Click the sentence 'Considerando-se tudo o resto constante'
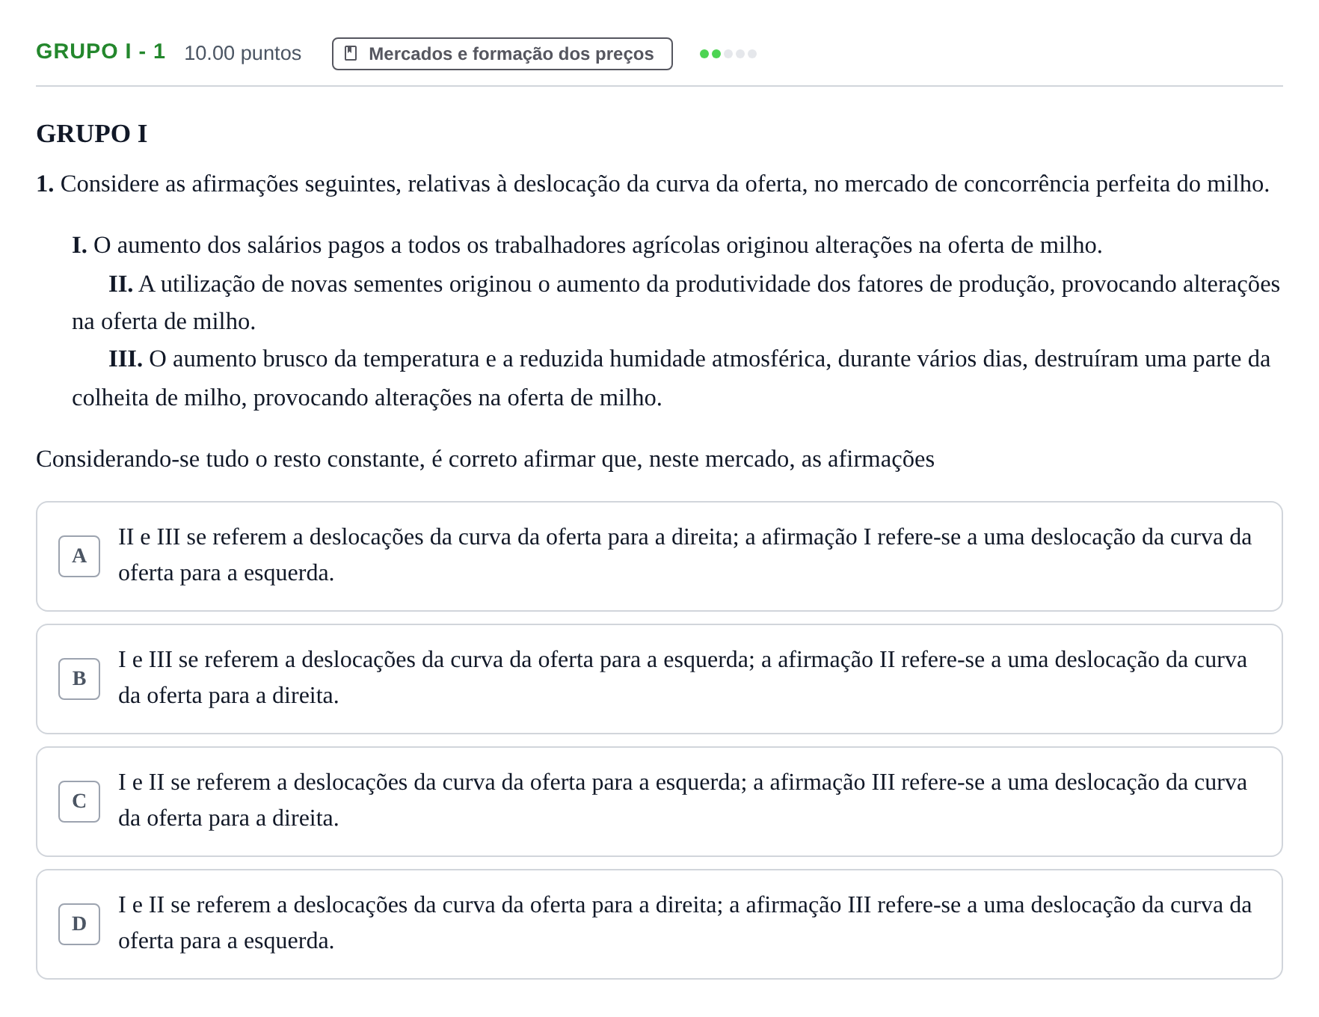 [x=485, y=459]
